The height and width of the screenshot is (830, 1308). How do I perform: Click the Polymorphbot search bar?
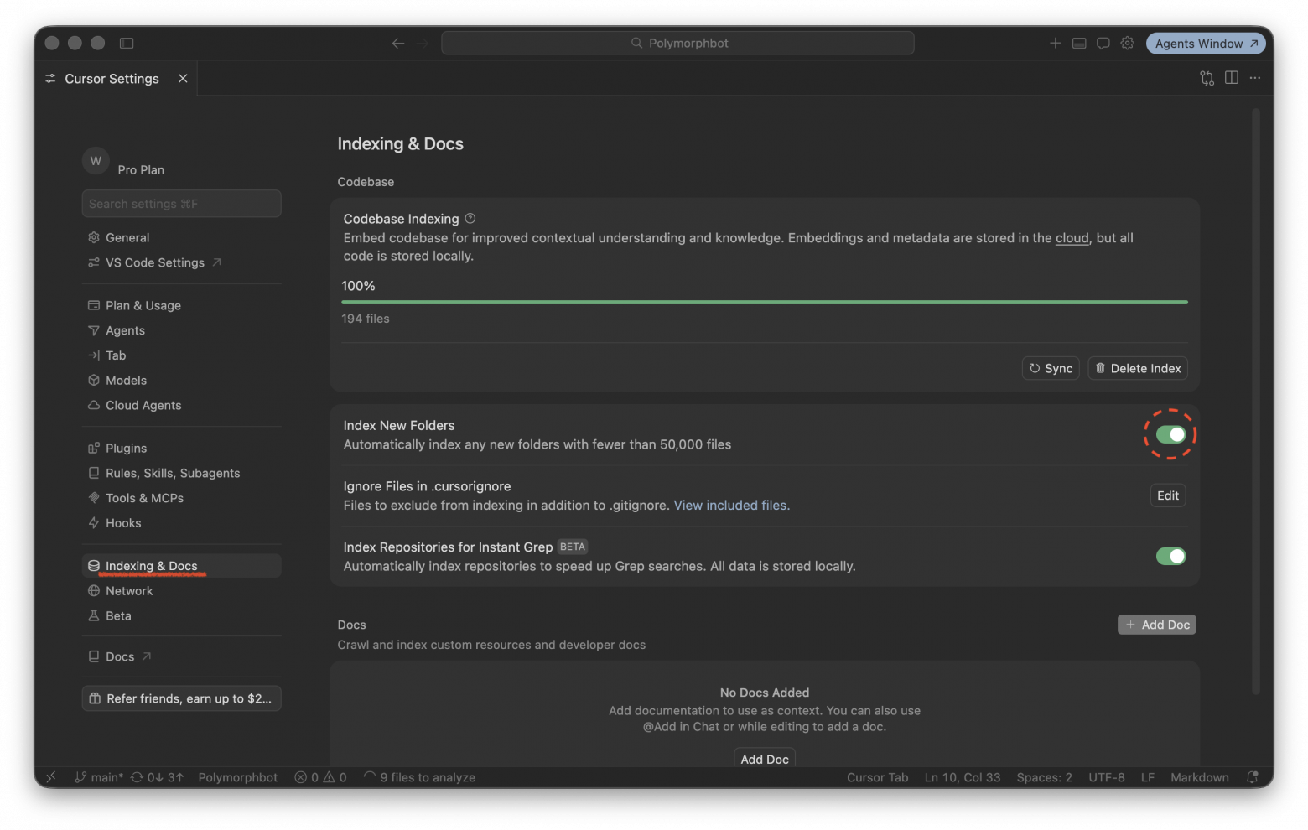(x=677, y=43)
